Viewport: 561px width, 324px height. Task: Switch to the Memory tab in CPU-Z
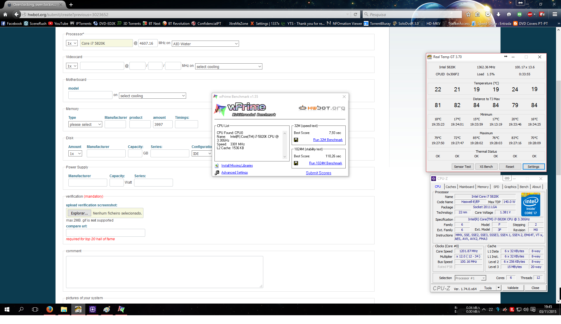[x=483, y=187]
